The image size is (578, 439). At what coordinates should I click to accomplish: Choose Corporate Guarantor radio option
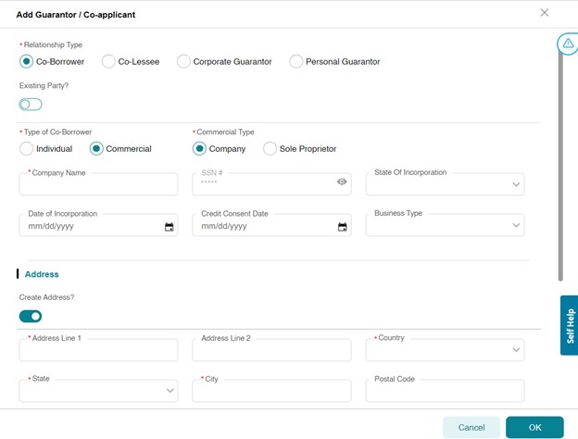pos(183,62)
